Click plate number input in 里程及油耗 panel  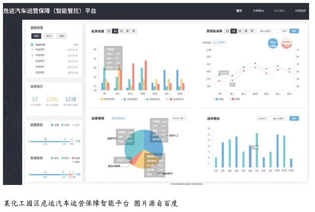pyautogui.click(x=266, y=31)
